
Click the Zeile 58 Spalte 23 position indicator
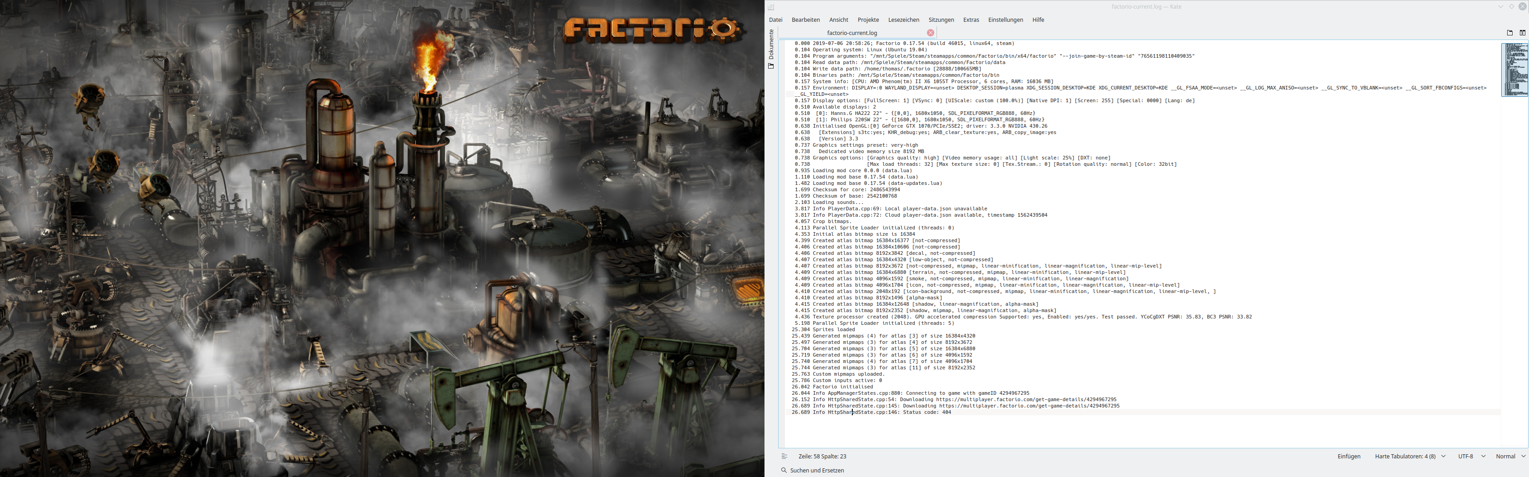click(822, 456)
